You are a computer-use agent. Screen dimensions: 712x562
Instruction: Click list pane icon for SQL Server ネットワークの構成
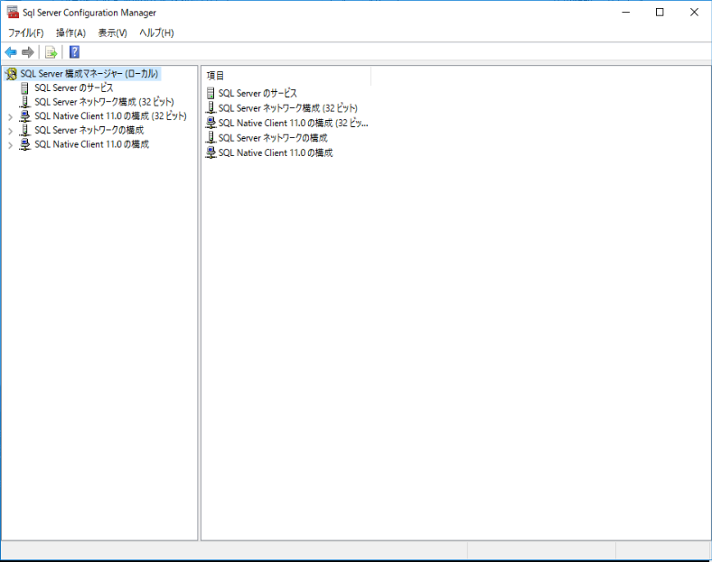[x=211, y=138]
